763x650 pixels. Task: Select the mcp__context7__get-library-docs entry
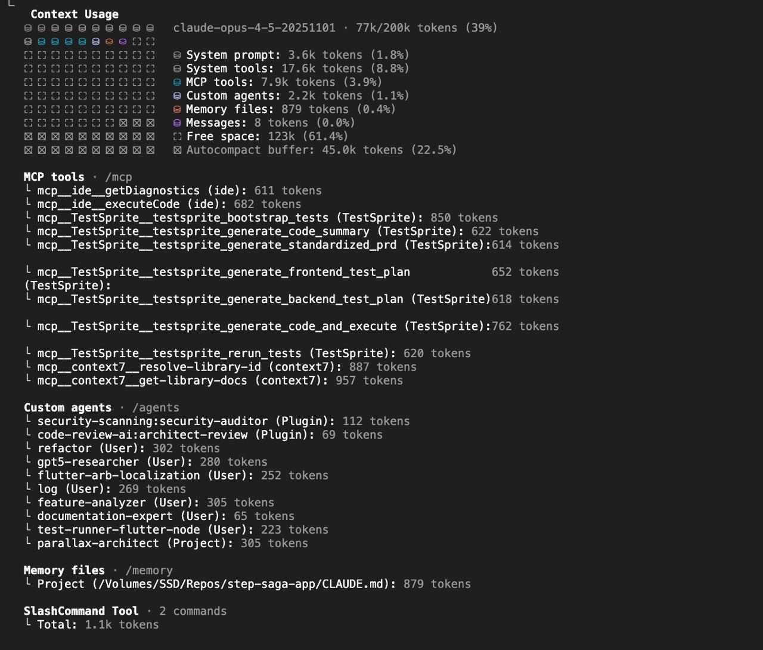coord(213,380)
